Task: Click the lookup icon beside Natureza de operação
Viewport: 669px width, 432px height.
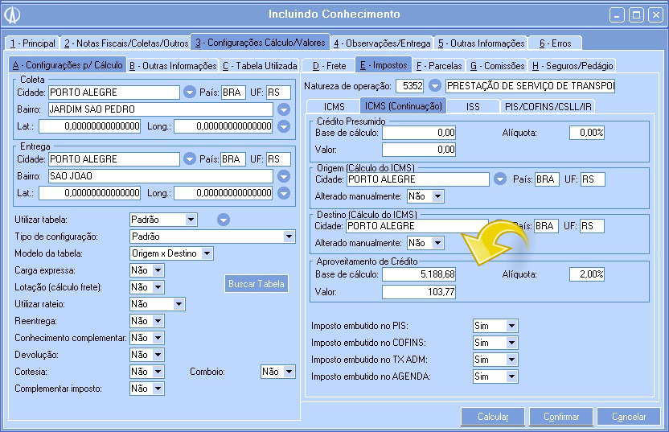Action: coord(435,85)
